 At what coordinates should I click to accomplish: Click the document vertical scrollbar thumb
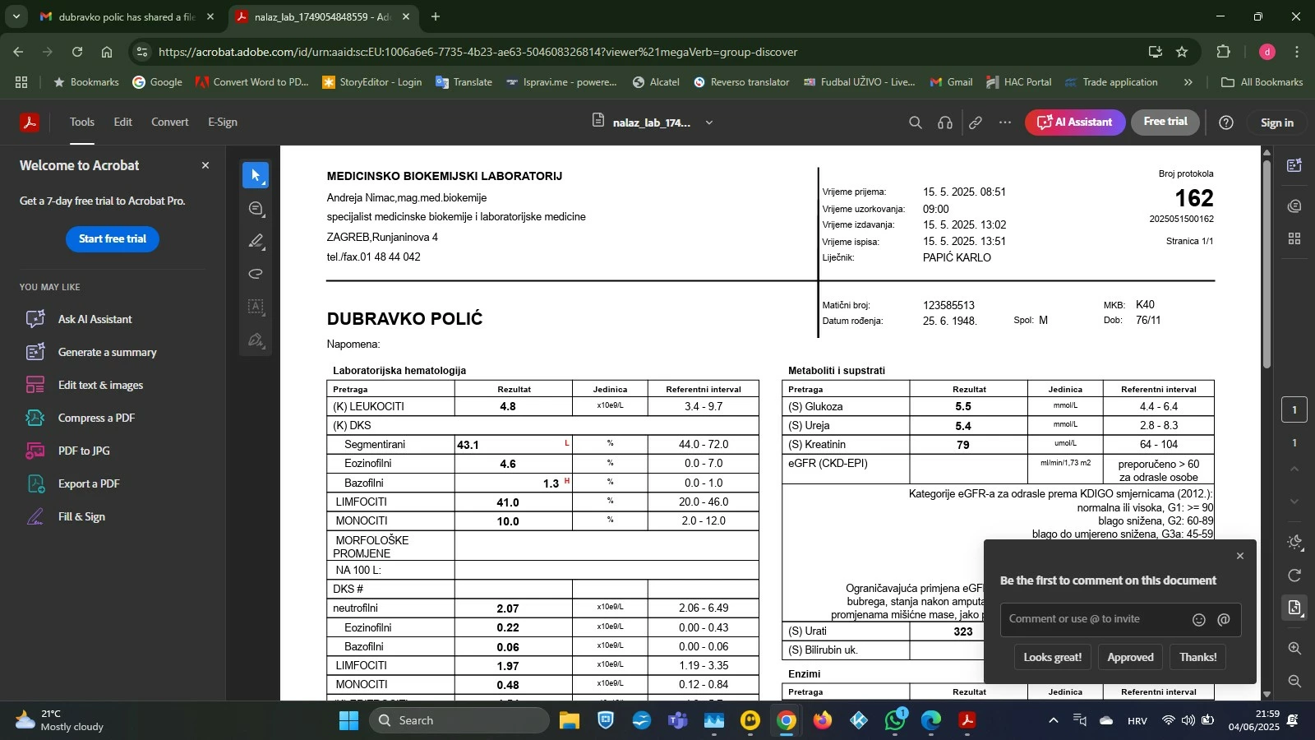coord(1267,263)
